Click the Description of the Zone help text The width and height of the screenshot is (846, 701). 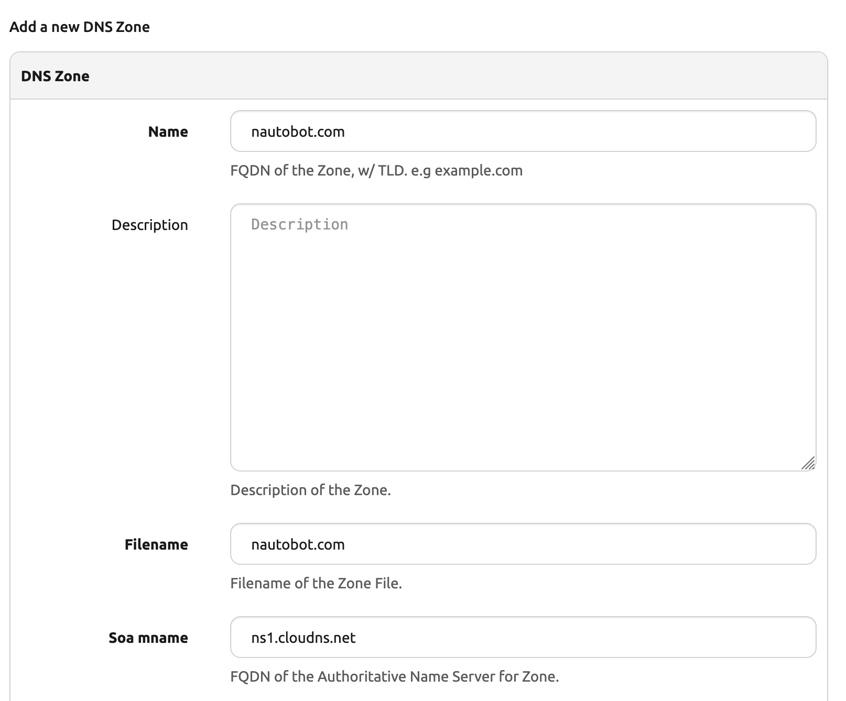tap(310, 490)
